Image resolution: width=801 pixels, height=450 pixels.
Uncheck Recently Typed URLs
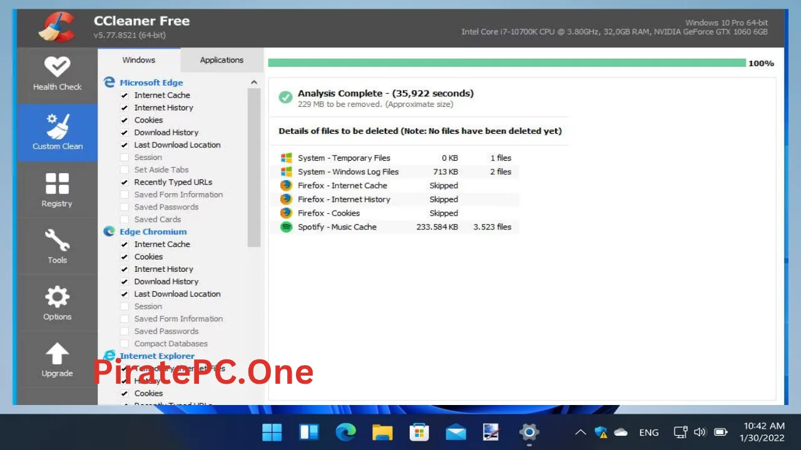click(125, 182)
